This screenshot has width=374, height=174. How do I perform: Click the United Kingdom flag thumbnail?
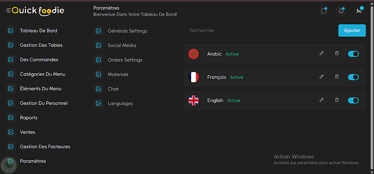(193, 100)
